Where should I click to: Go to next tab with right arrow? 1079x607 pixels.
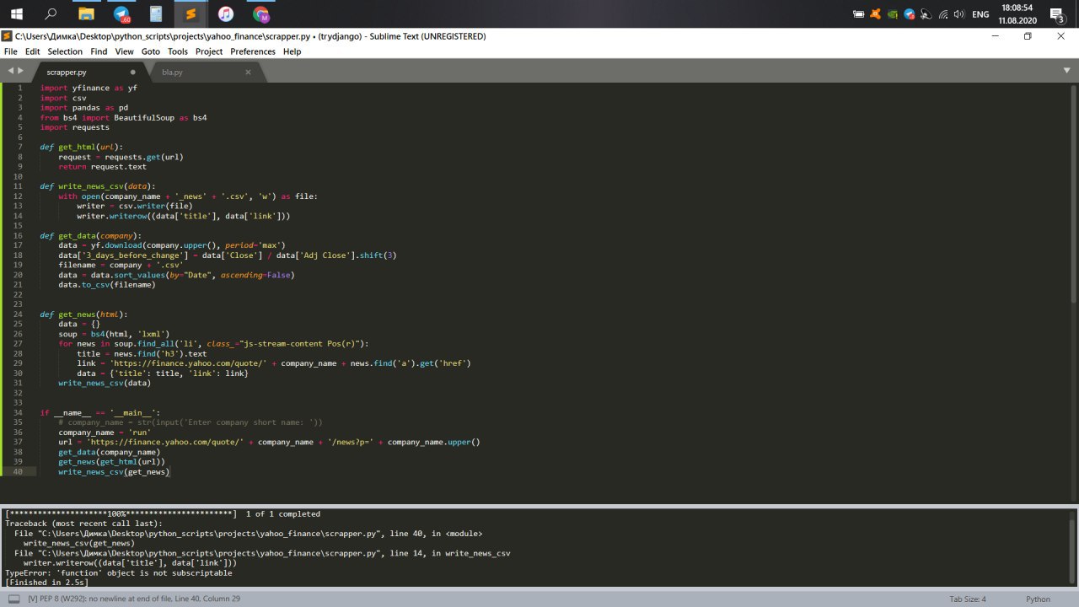pos(21,71)
